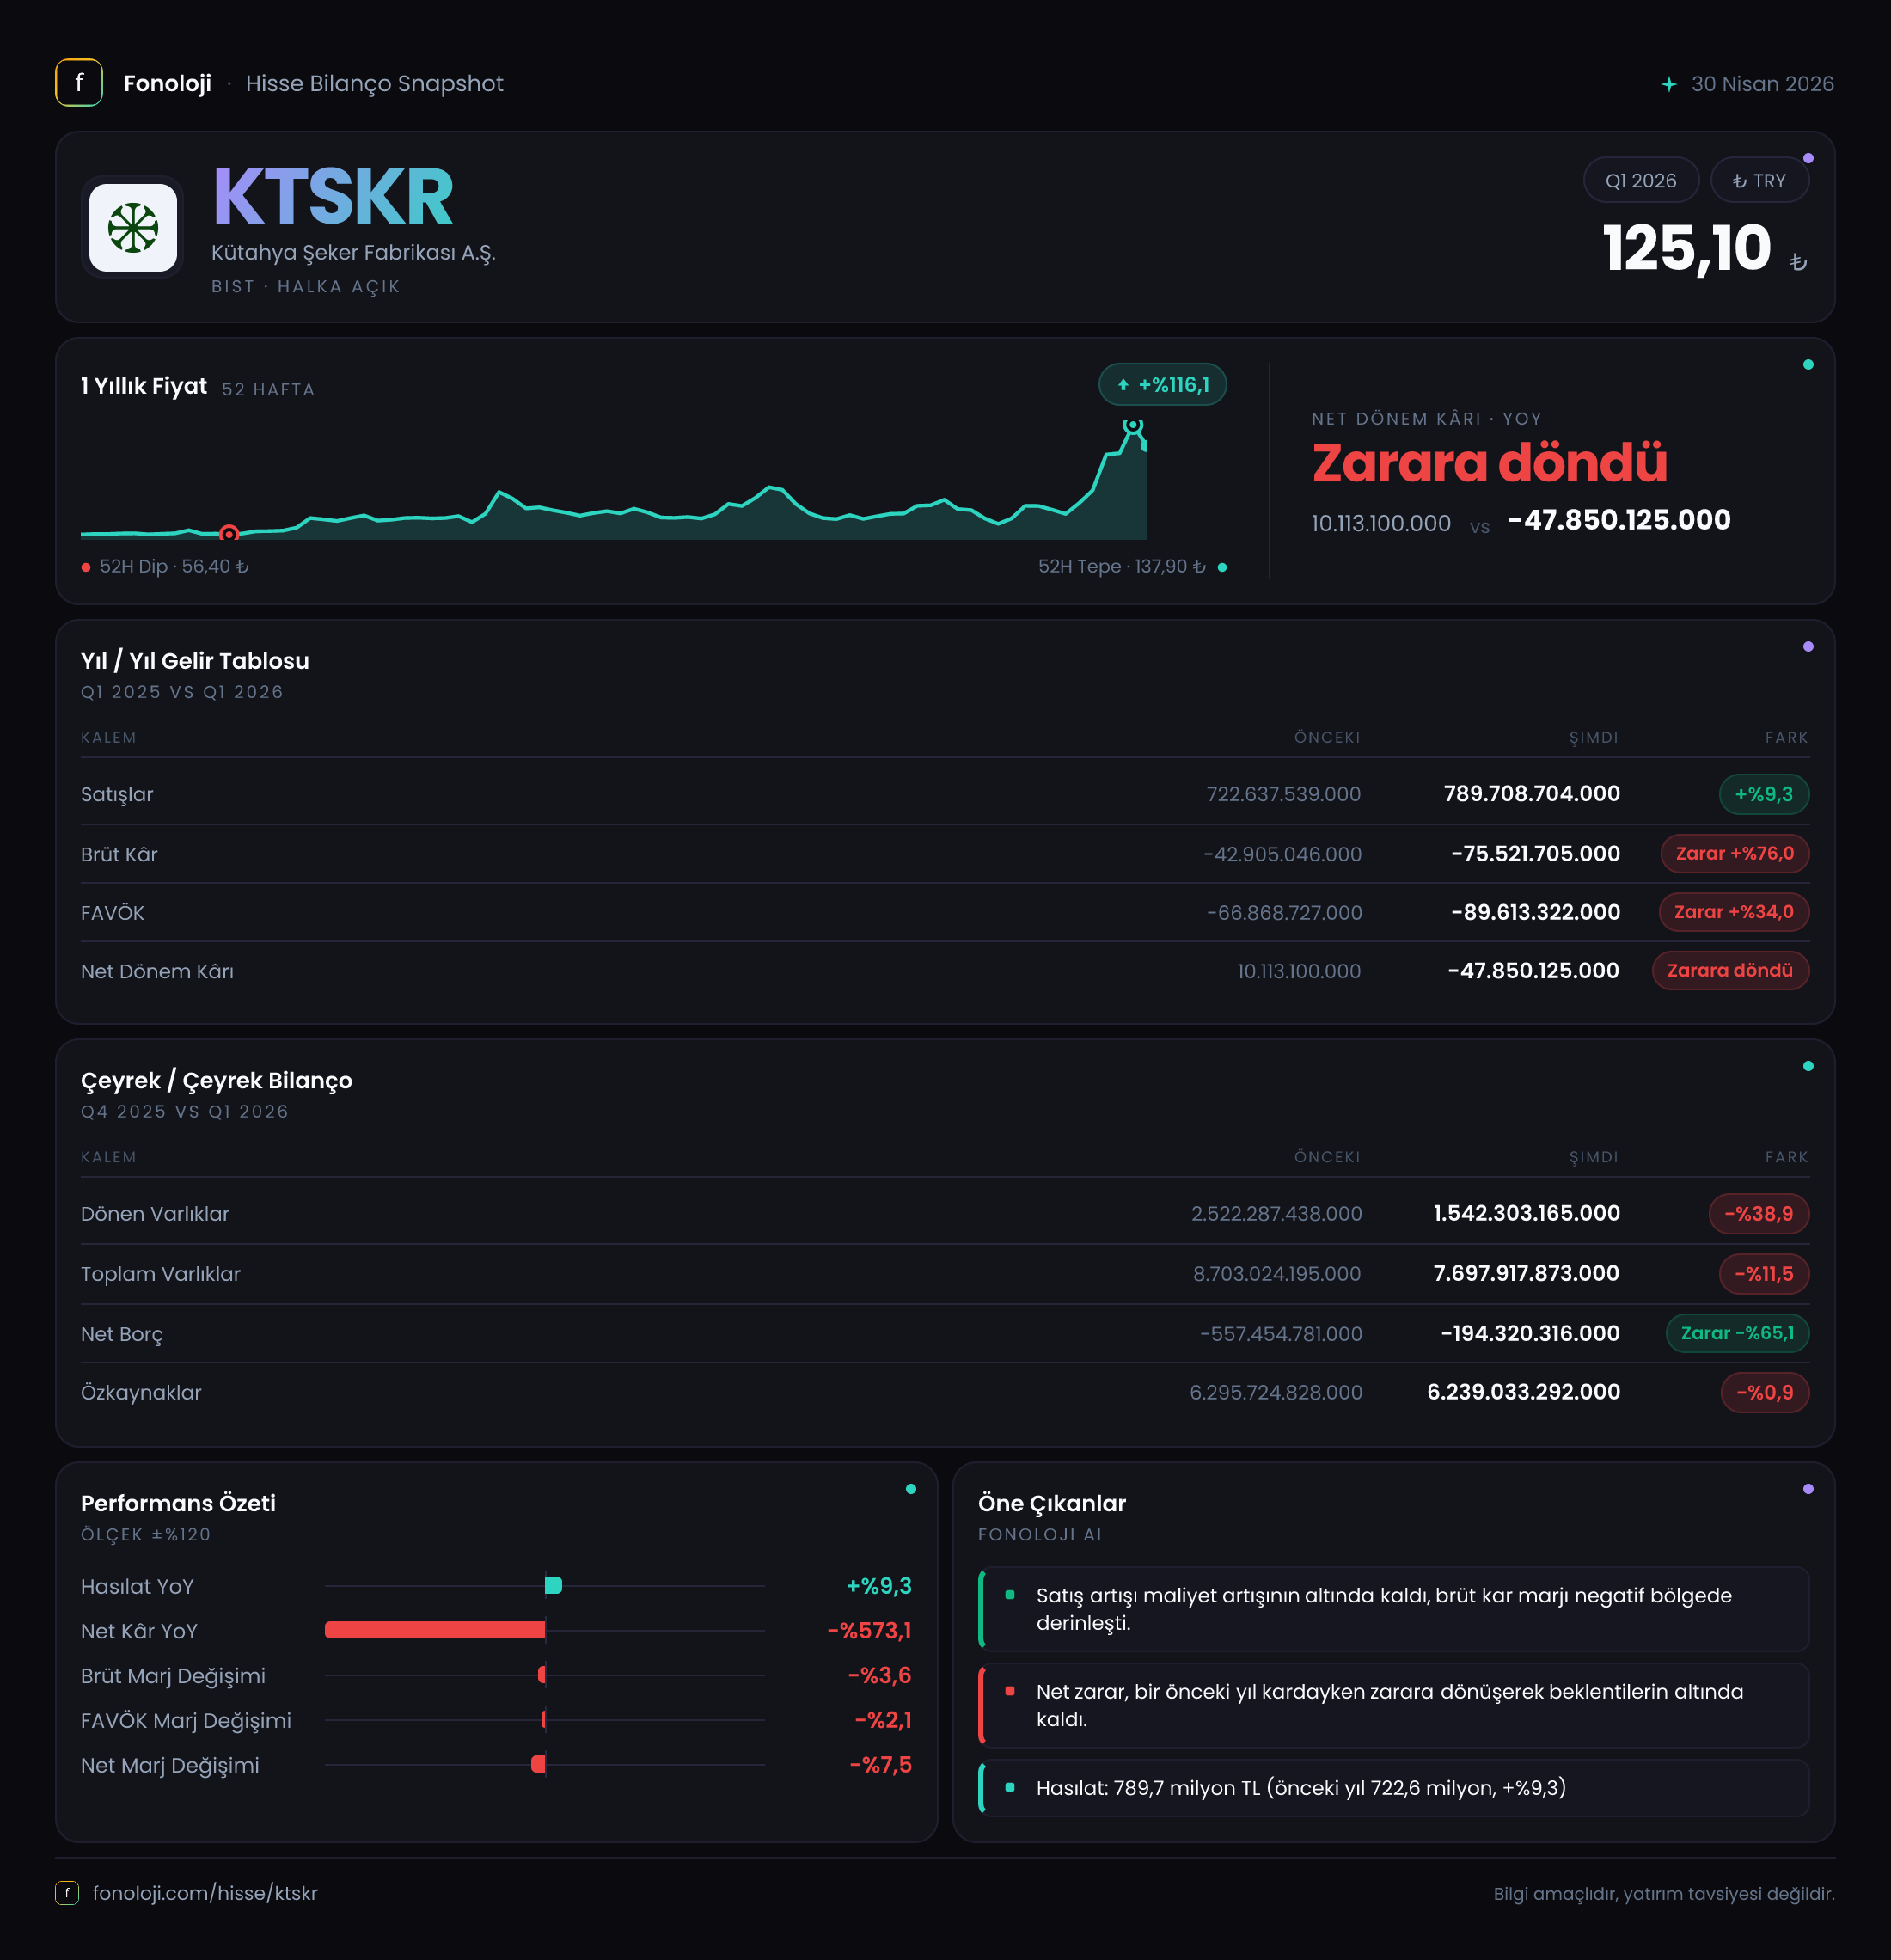Click the Net Borç row label
Viewport: 1891px width, 1960px height.
click(122, 1334)
